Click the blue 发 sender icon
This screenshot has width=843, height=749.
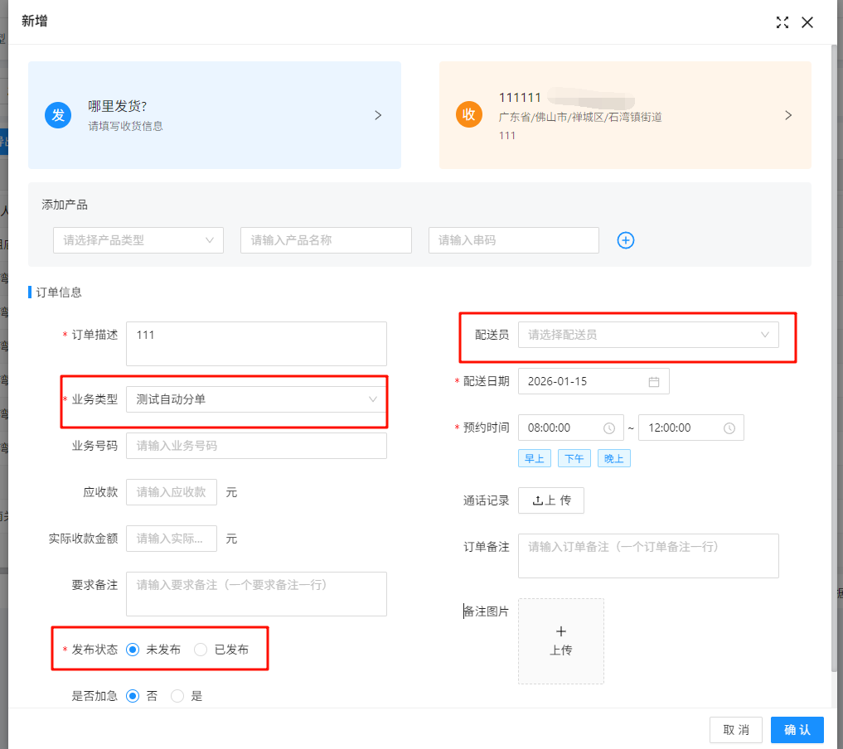click(58, 115)
